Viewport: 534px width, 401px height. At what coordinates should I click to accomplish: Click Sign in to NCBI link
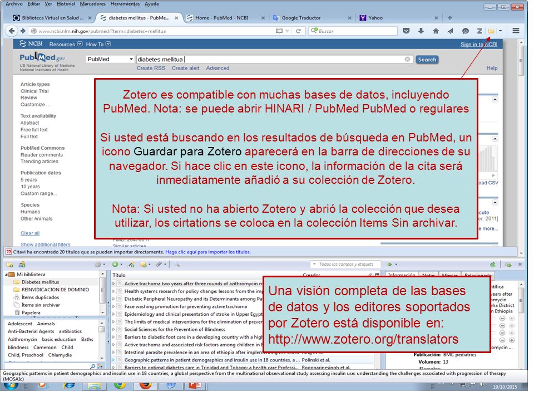479,45
